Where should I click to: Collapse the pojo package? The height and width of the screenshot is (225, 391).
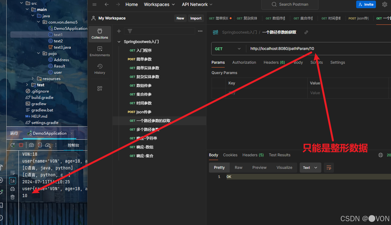[x=38, y=53]
